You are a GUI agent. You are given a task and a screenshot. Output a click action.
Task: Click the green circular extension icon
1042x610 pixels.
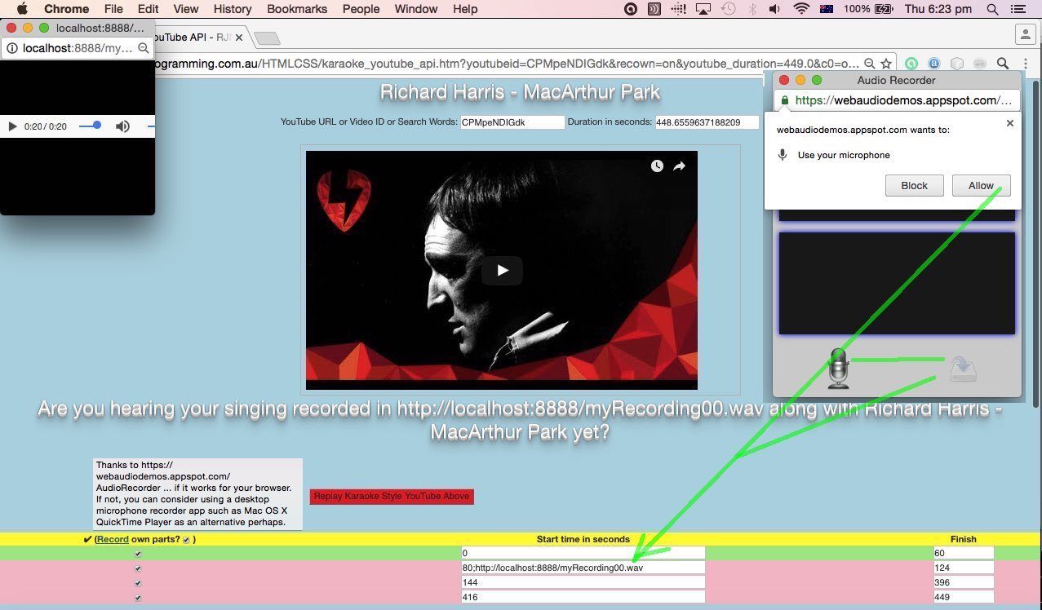tap(911, 64)
